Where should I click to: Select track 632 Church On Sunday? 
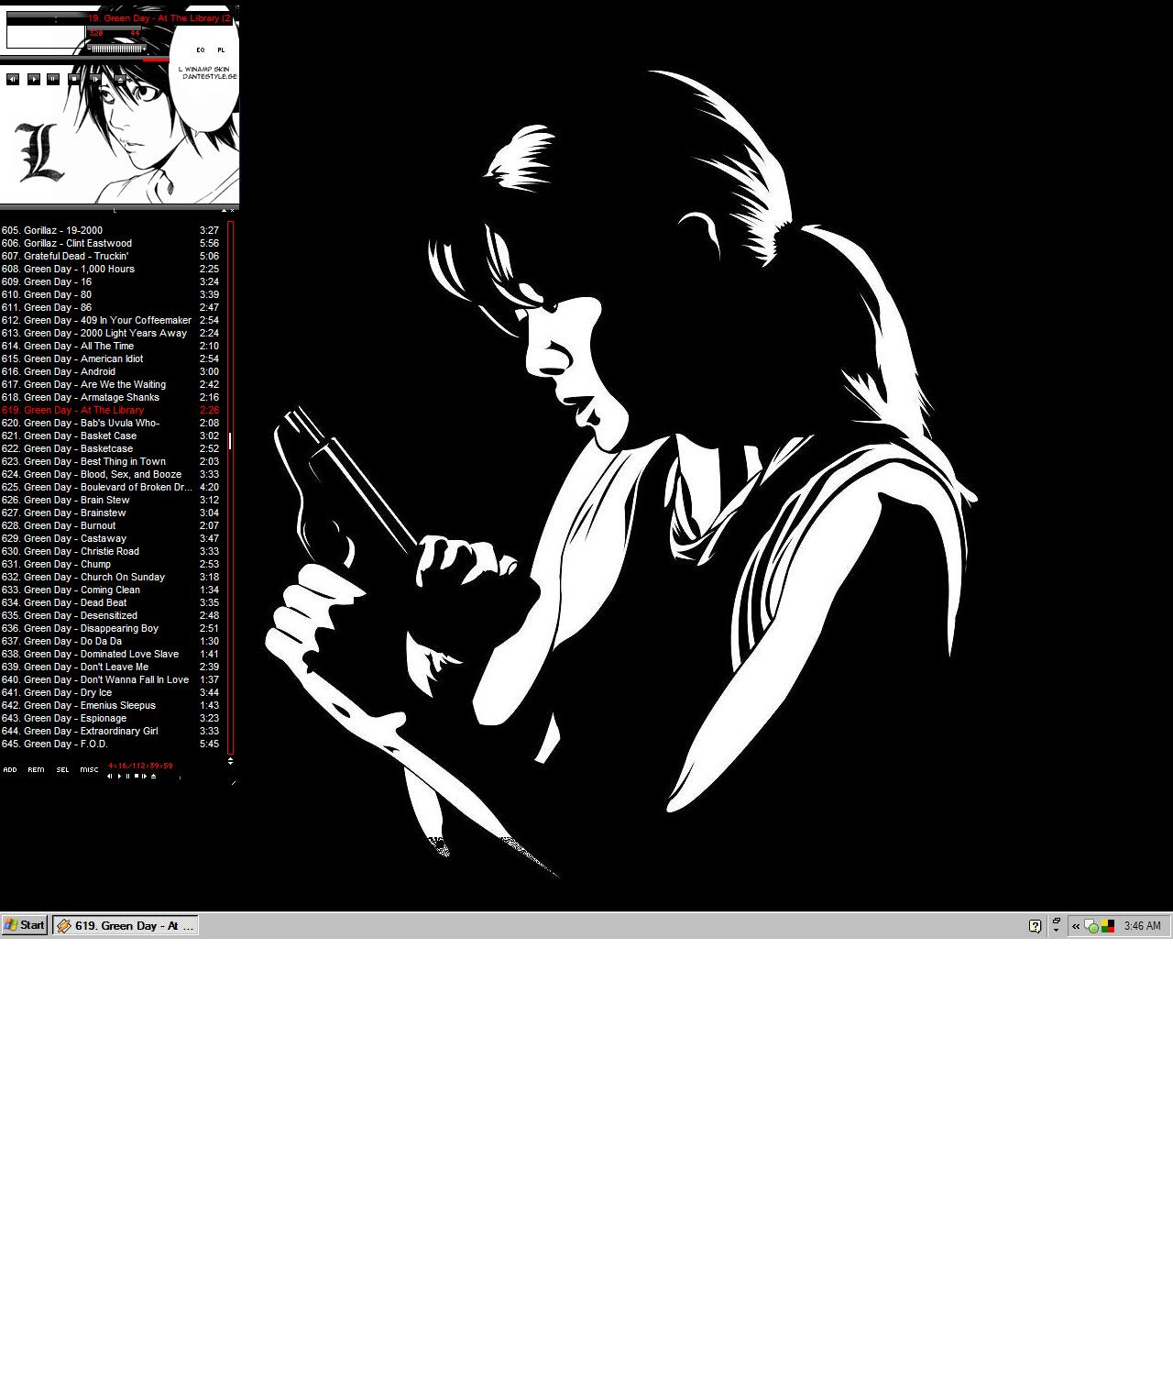(x=110, y=578)
